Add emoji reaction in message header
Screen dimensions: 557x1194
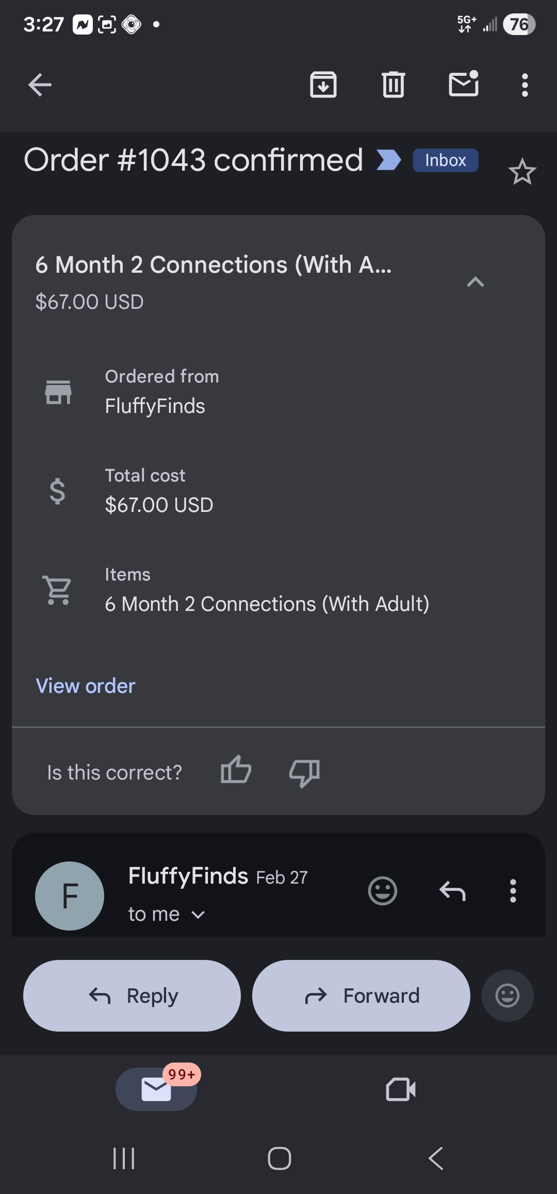click(x=382, y=891)
